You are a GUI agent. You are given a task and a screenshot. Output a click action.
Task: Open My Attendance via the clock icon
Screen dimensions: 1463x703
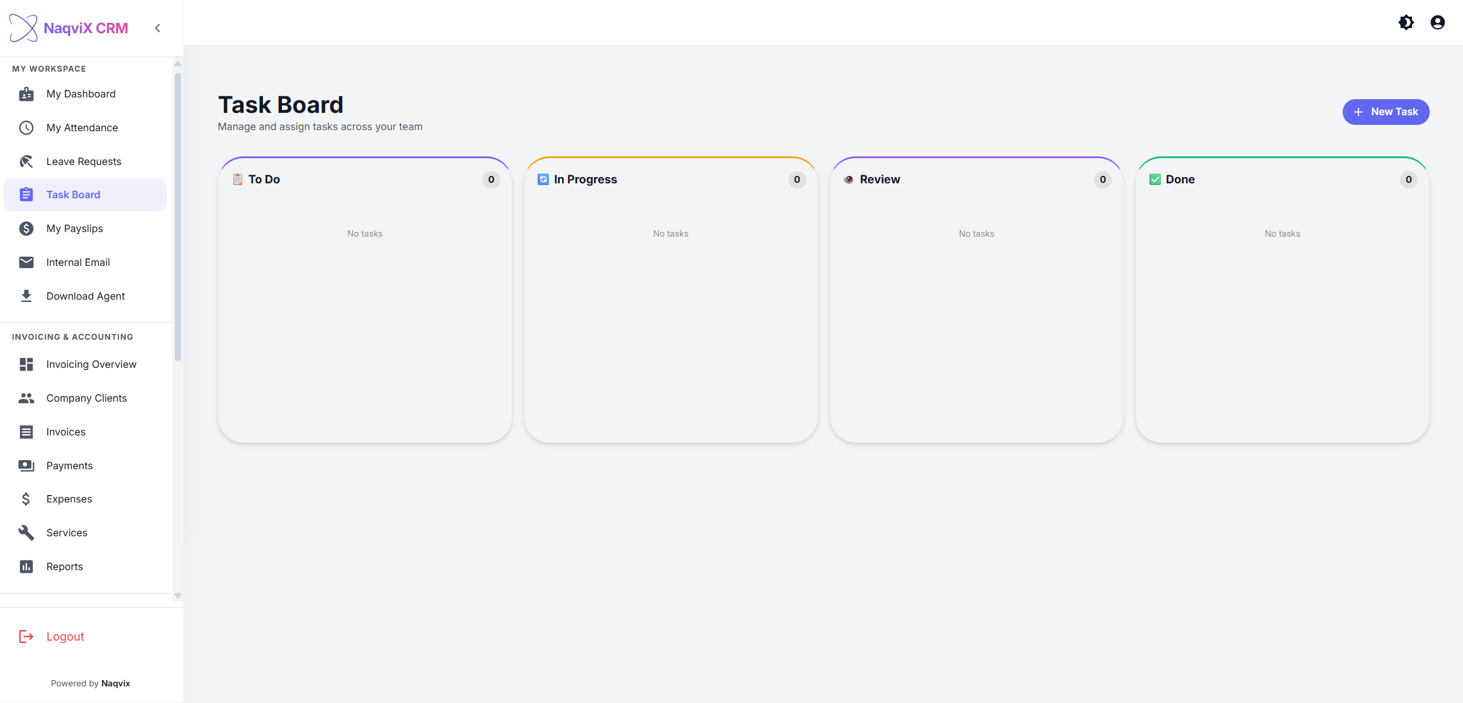point(26,127)
